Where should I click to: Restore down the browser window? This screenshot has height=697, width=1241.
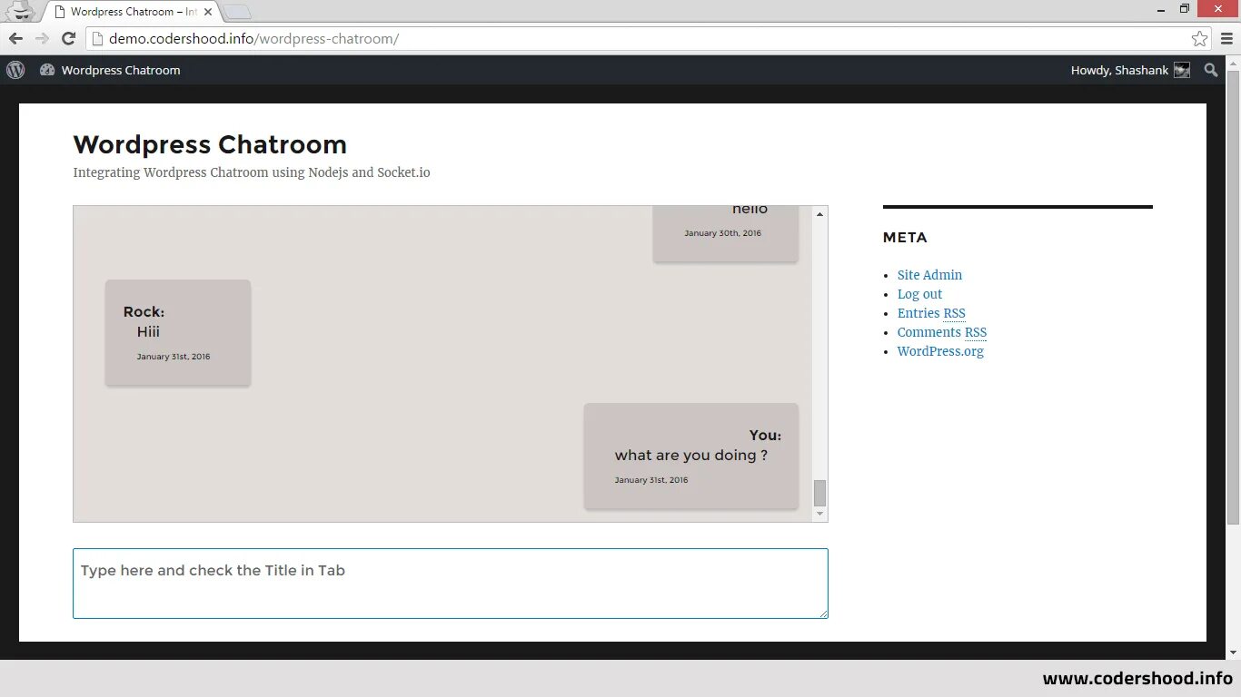tap(1184, 9)
